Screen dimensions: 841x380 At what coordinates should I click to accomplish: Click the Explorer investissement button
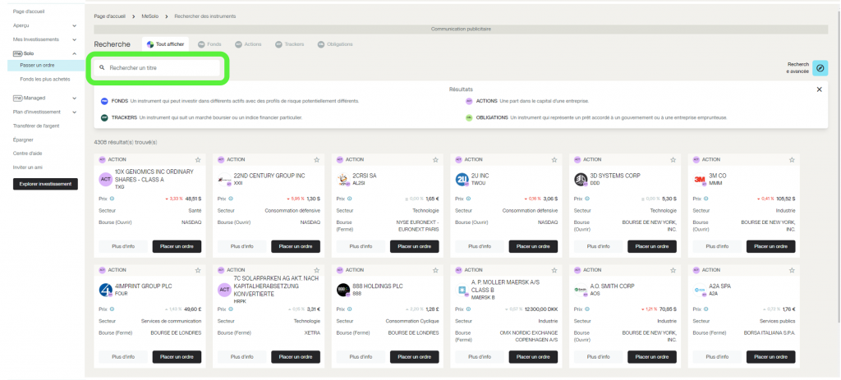point(46,184)
